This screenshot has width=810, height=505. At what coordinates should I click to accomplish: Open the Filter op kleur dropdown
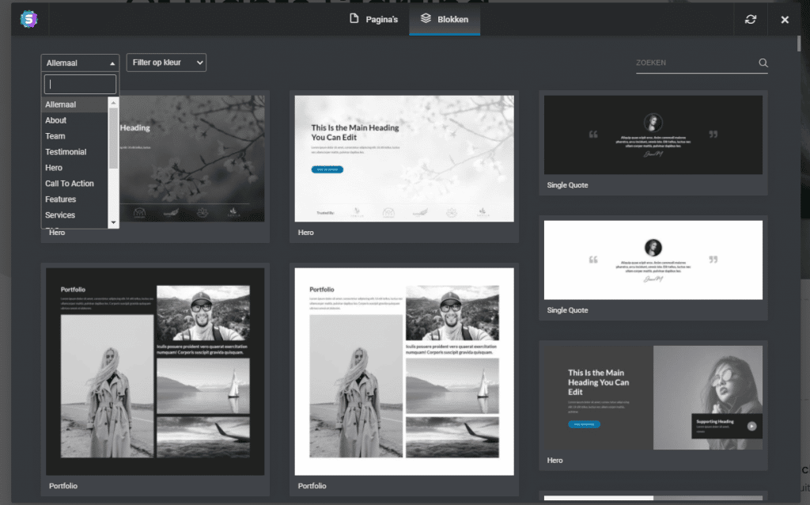click(x=166, y=63)
